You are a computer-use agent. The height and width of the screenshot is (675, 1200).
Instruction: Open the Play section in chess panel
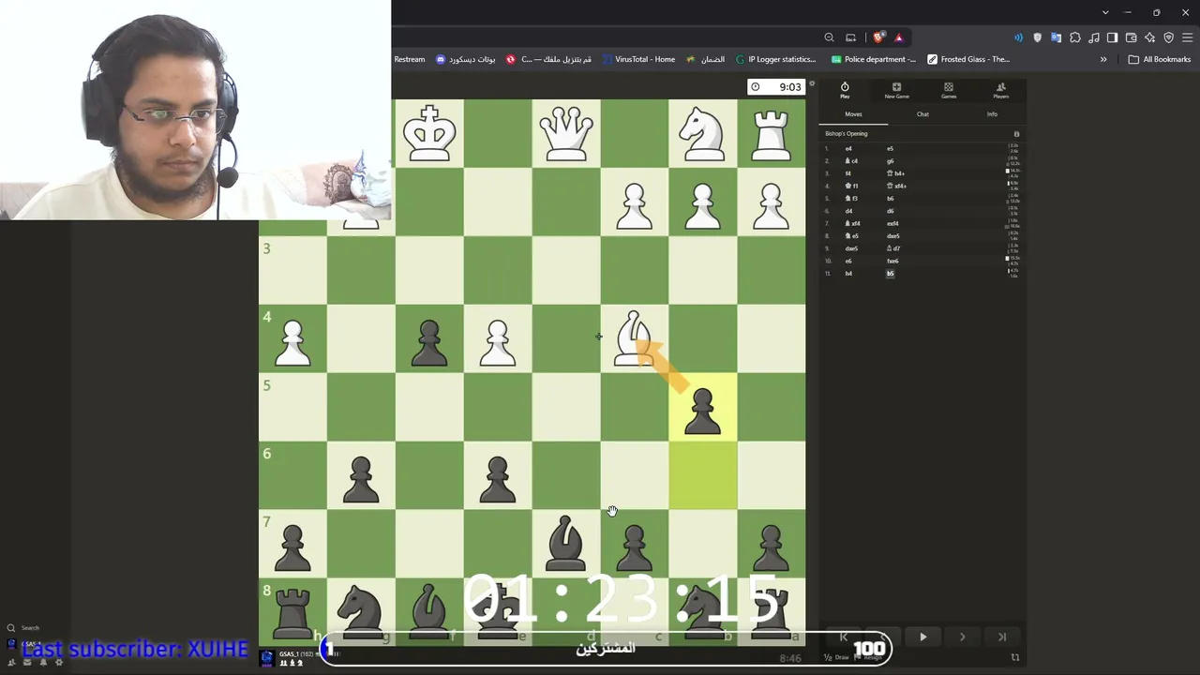[845, 90]
